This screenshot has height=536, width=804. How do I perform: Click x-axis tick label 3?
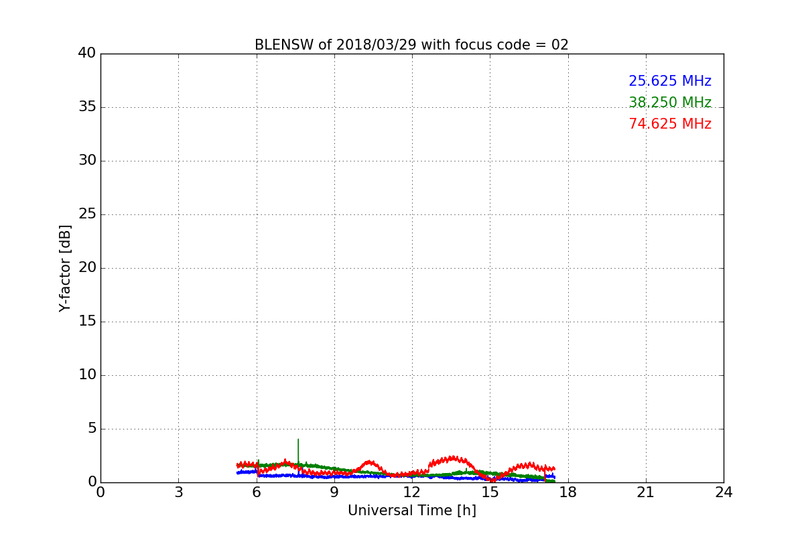[178, 492]
